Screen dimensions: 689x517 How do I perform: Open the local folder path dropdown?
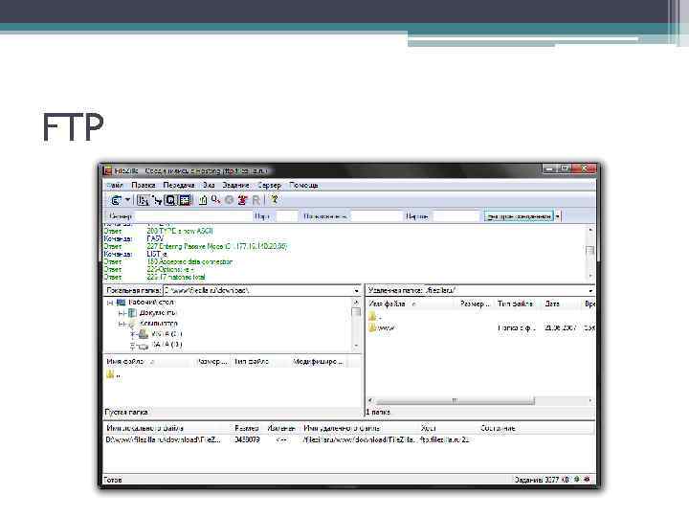(356, 291)
